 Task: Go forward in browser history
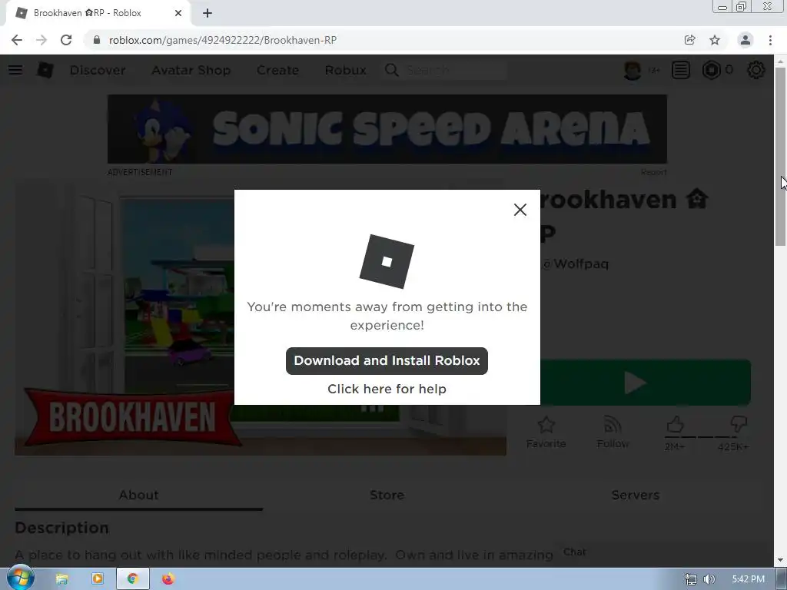point(42,40)
